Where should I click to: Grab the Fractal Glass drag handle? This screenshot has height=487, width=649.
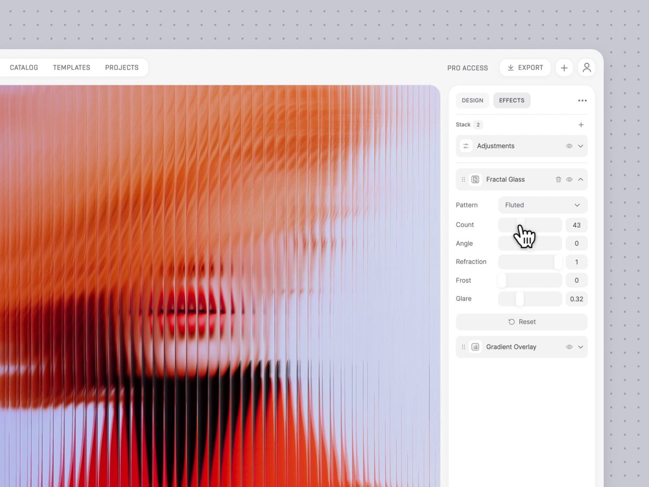coord(463,180)
